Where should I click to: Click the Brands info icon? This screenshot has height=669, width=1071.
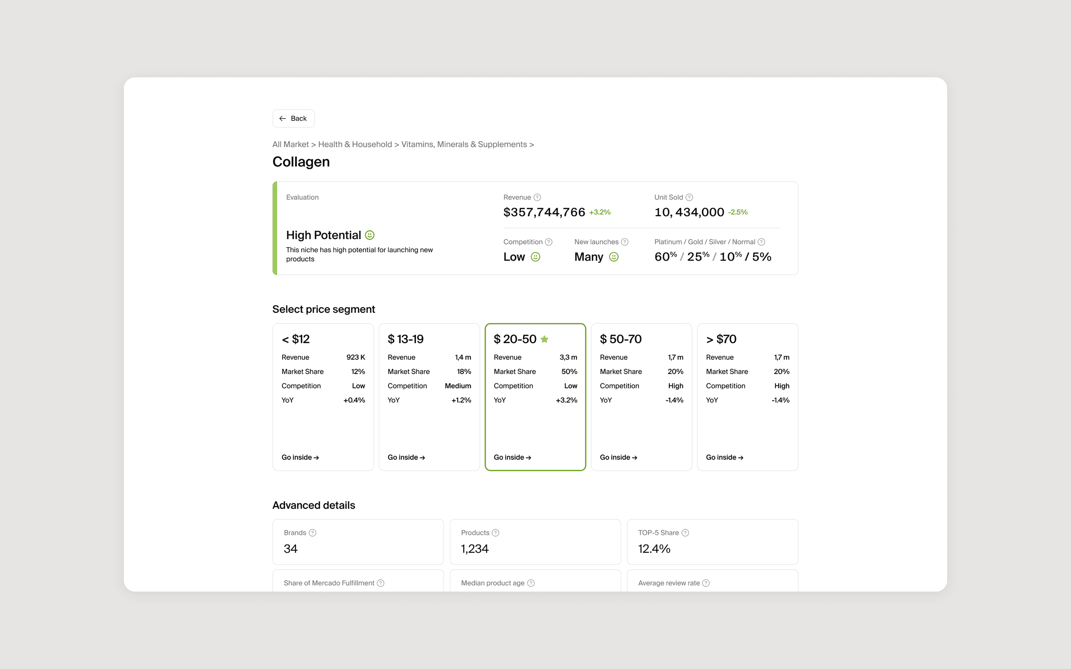point(312,533)
